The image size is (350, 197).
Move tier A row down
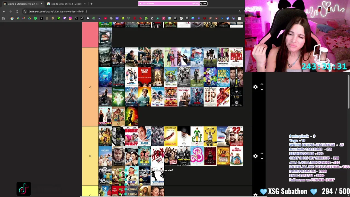click(x=262, y=89)
